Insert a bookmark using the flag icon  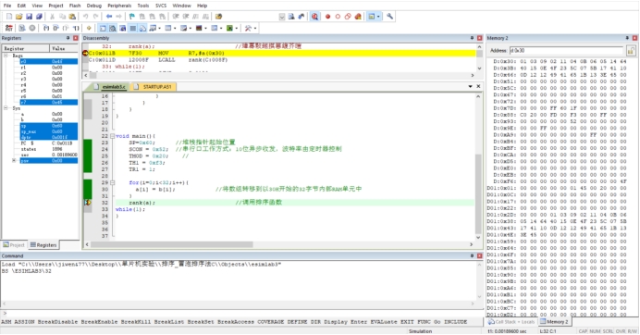tap(132, 17)
